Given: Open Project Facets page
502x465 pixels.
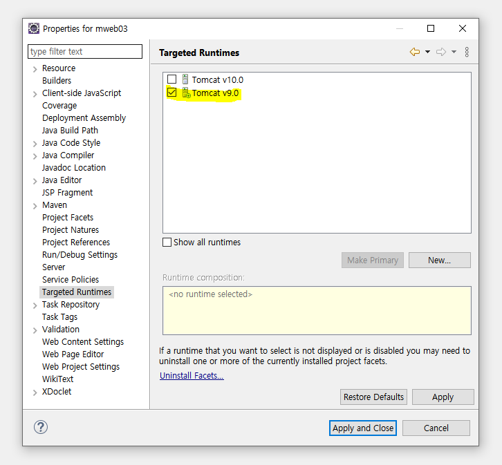Looking at the screenshot, I should point(68,218).
